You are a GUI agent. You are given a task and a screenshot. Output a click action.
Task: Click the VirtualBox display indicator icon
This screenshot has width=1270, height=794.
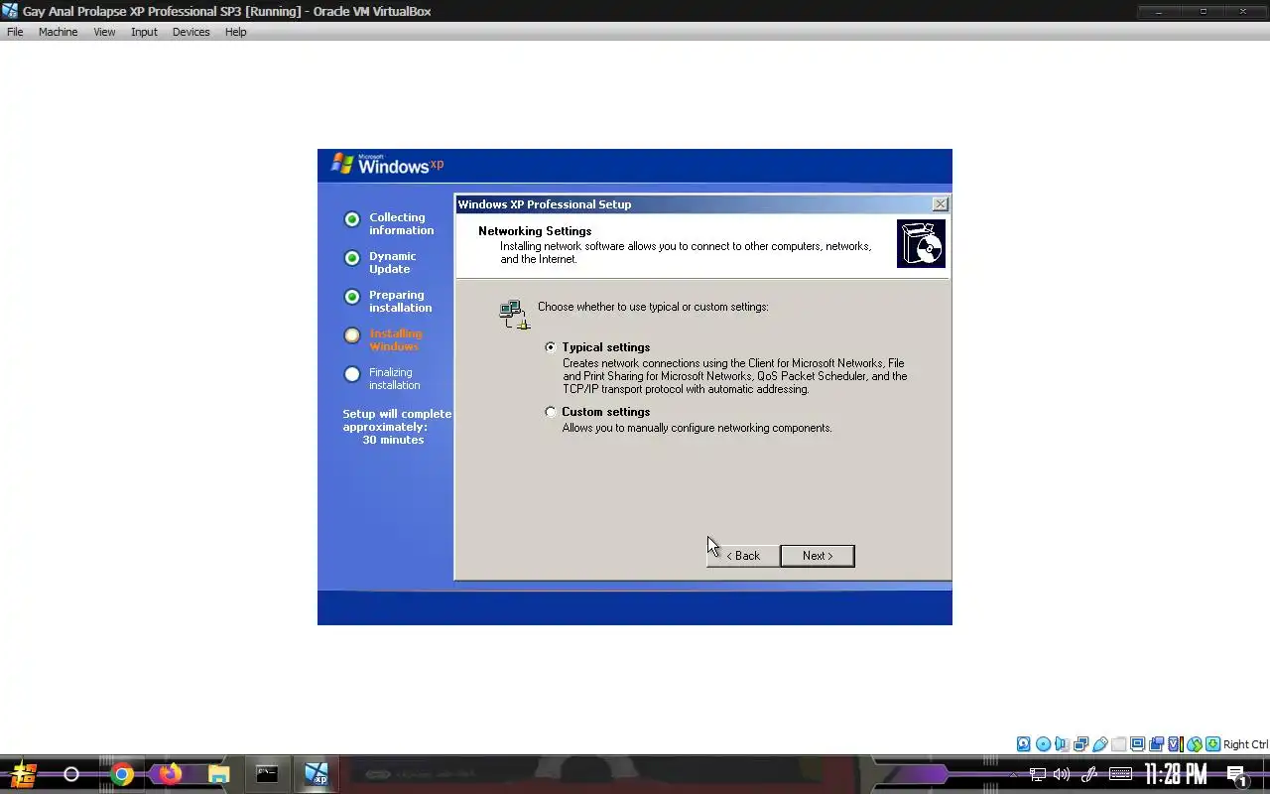tap(1137, 744)
